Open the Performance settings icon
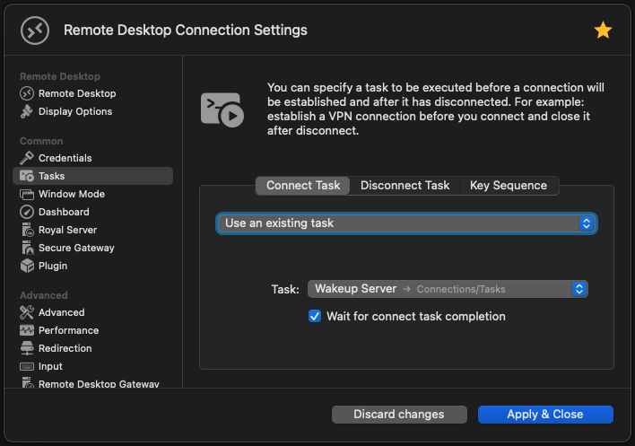Screen dimensions: 635x446 [27, 330]
